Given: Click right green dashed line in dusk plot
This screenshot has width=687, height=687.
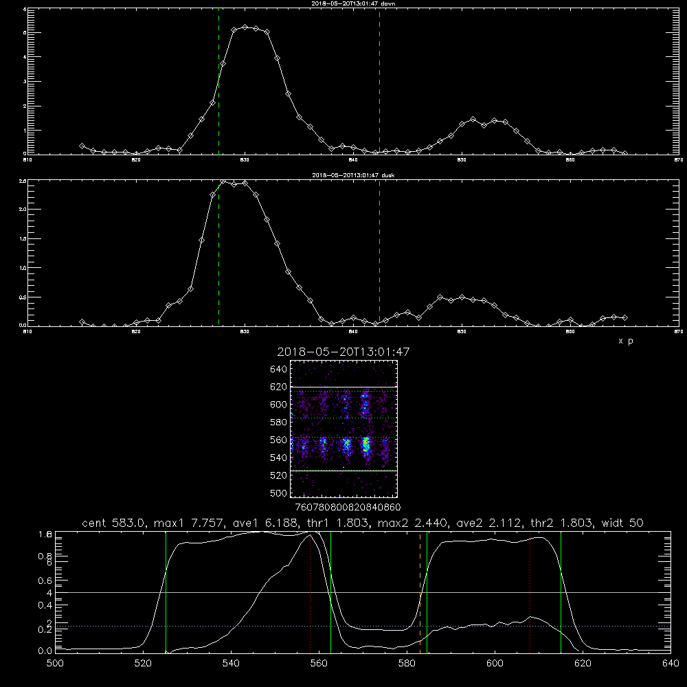Looking at the screenshot, I should point(379,254).
